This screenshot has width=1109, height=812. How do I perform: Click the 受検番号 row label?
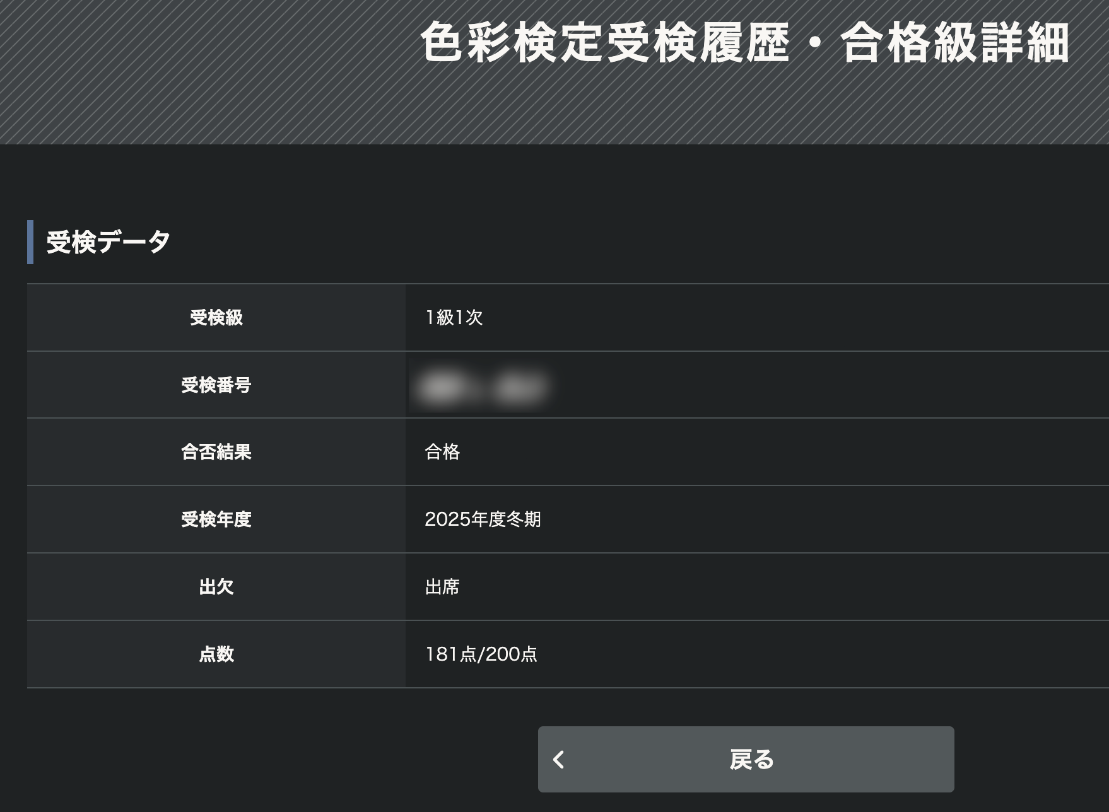pyautogui.click(x=216, y=385)
